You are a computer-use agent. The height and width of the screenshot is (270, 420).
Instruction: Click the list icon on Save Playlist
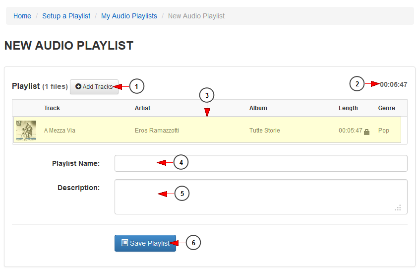point(124,243)
